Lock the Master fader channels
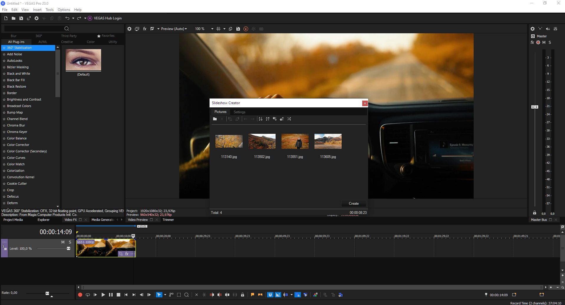 click(x=535, y=213)
